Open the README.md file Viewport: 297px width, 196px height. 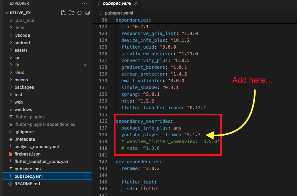click(27, 184)
